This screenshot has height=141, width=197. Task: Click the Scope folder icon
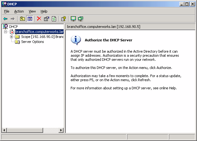(x=17, y=37)
